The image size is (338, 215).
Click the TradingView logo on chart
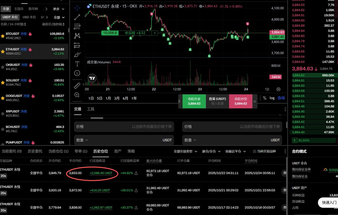[x=92, y=78]
